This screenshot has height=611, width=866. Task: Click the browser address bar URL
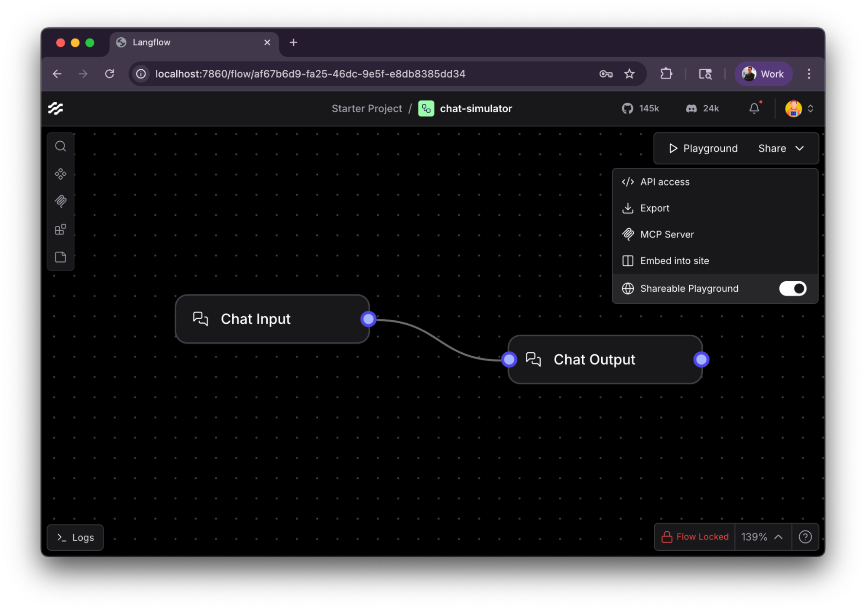click(x=310, y=74)
